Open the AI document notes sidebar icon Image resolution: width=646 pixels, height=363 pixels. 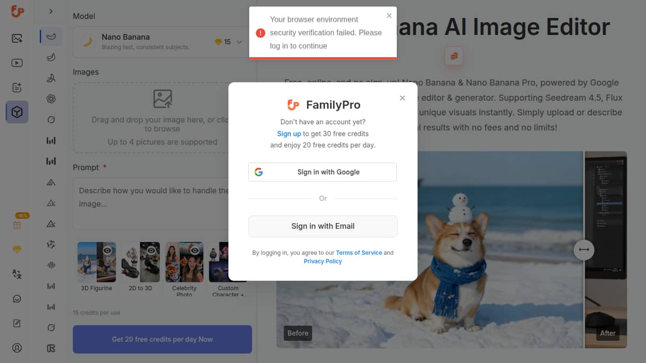pyautogui.click(x=17, y=87)
